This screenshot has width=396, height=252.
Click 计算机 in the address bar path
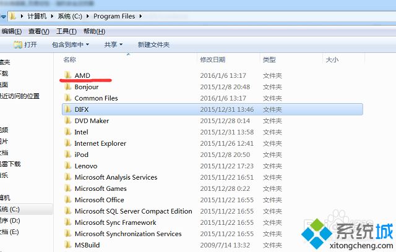tap(37, 17)
